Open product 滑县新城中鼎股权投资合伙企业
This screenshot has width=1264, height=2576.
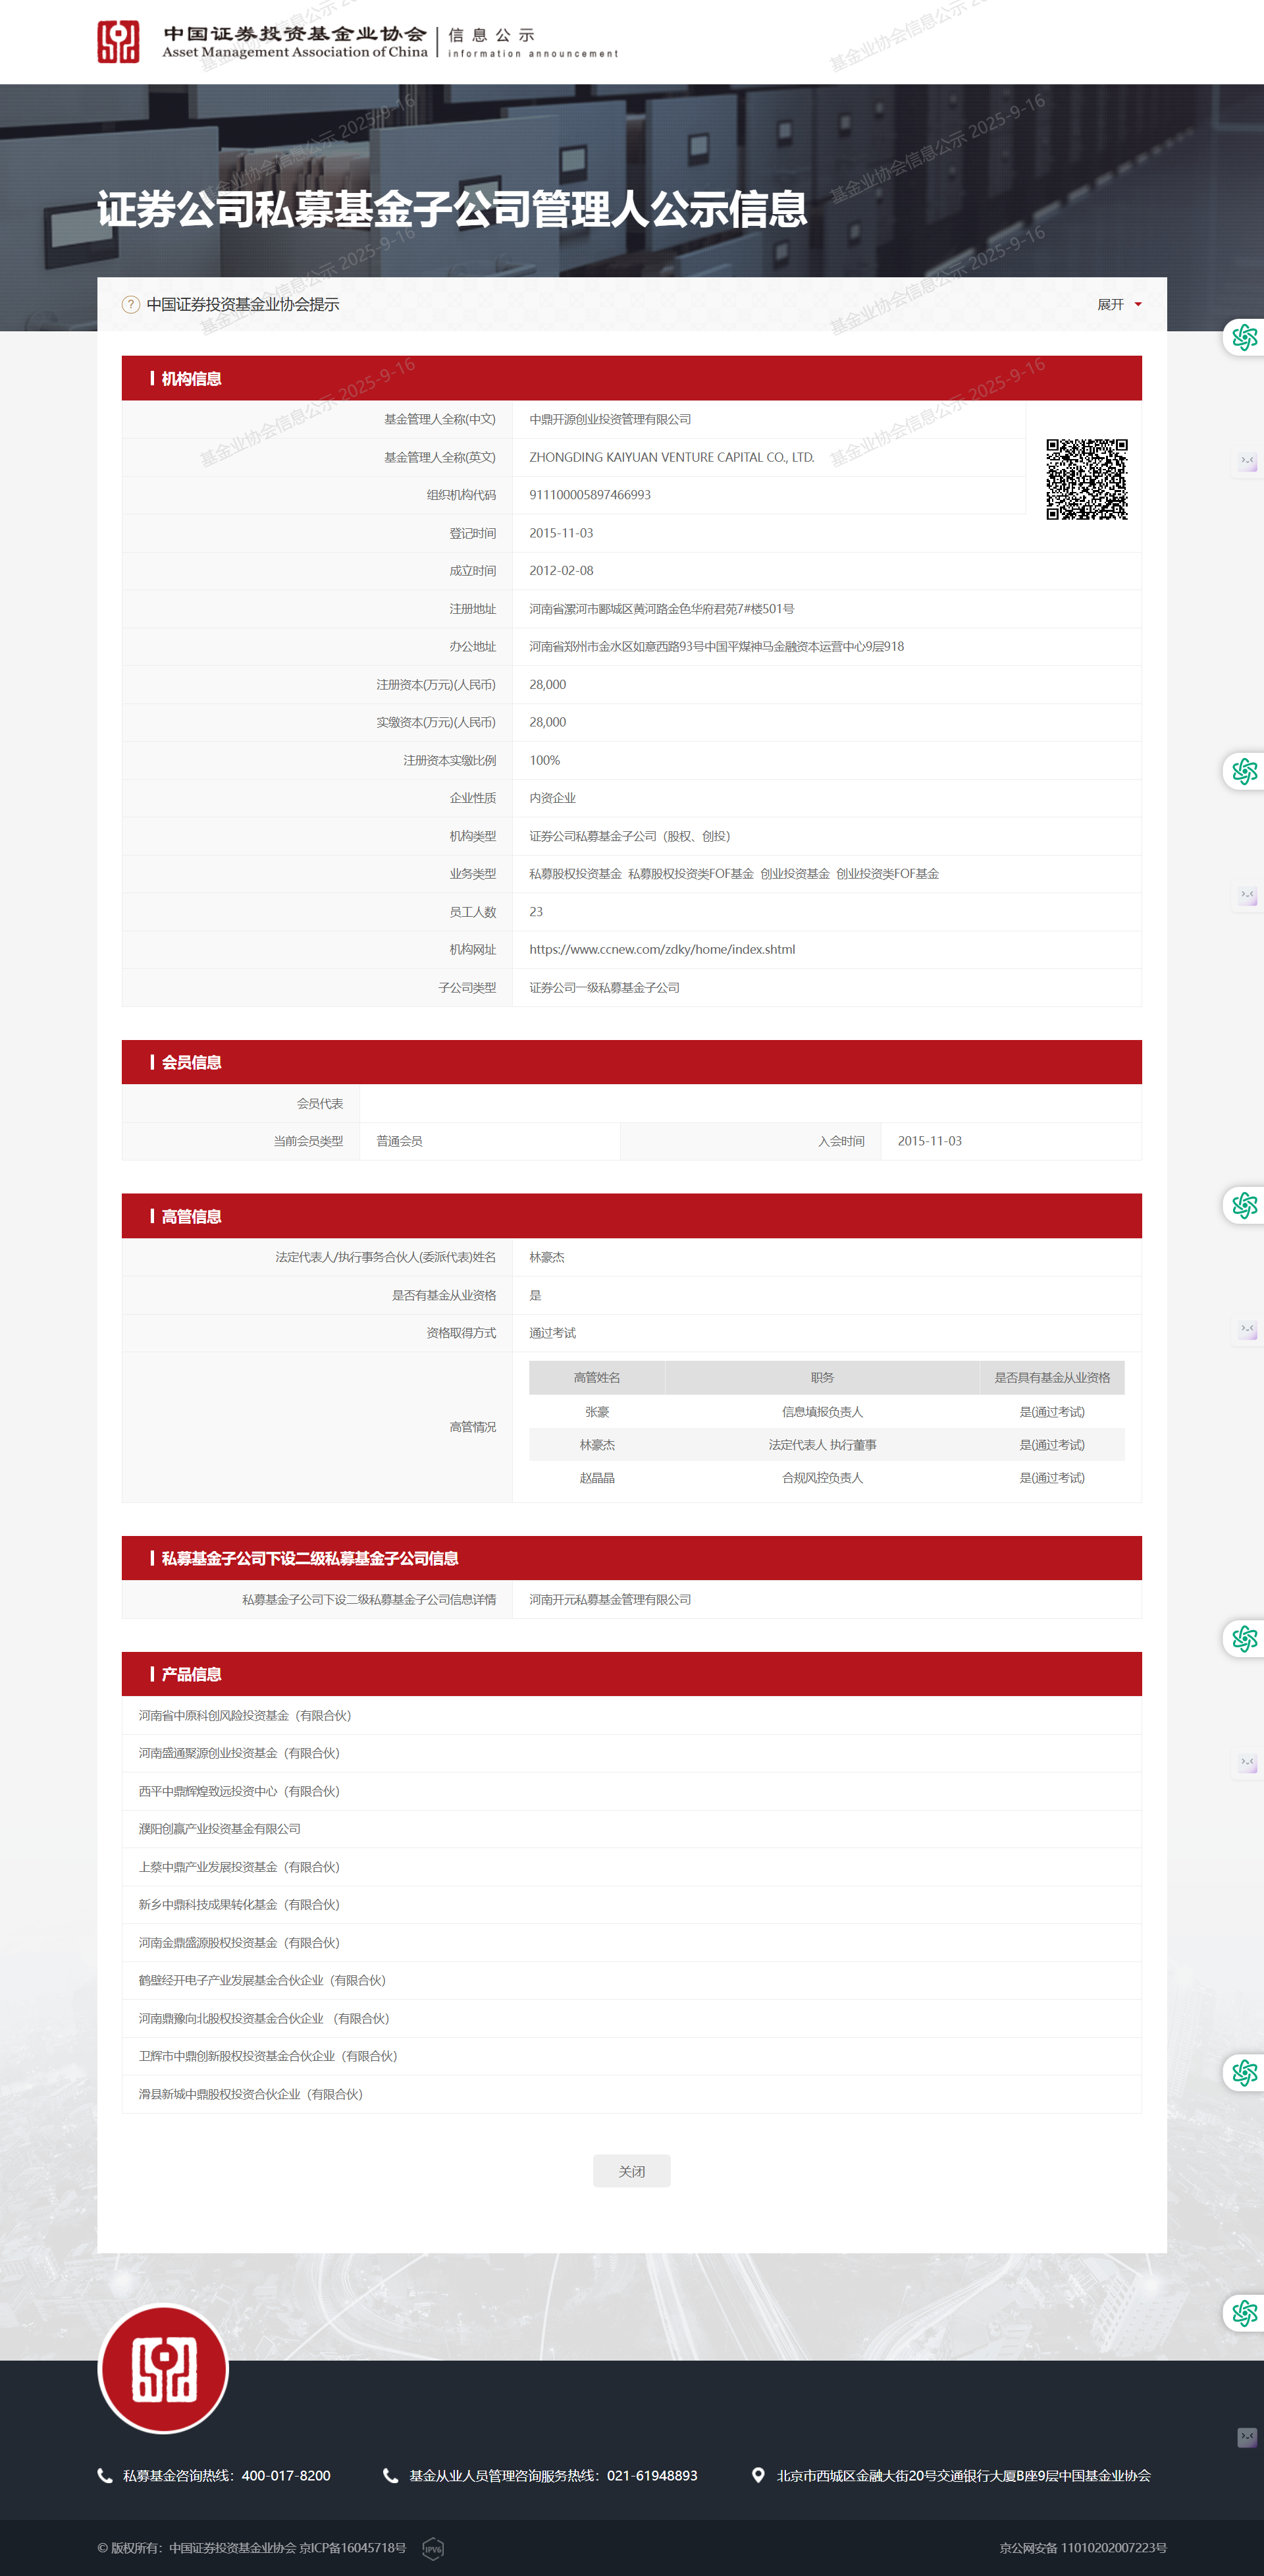[251, 2094]
